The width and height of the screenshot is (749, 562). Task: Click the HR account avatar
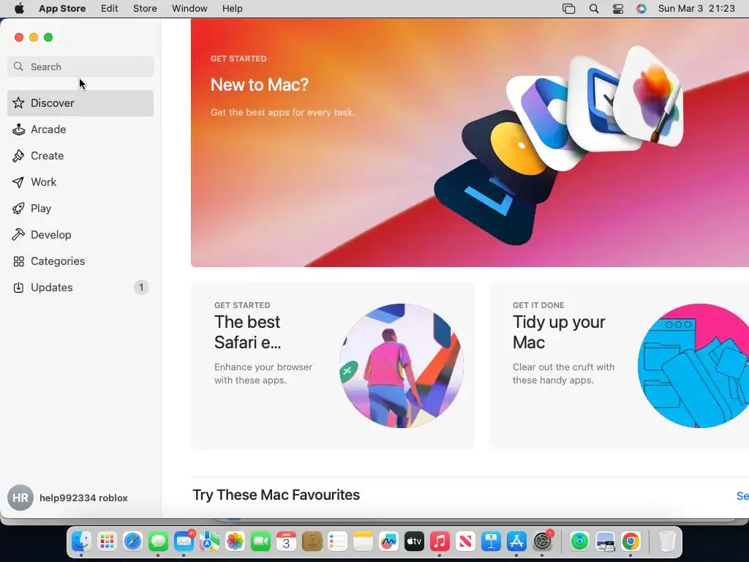click(x=20, y=498)
